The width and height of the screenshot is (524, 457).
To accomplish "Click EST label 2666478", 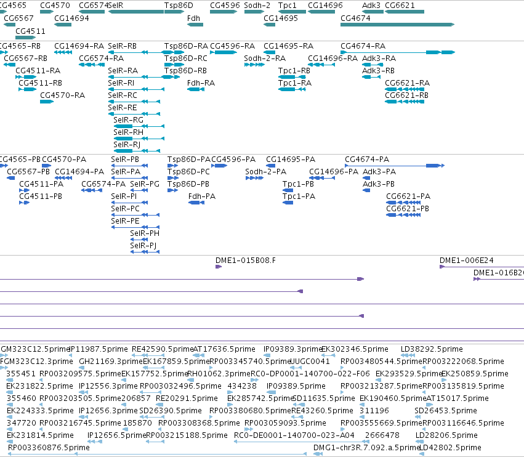I will [x=382, y=435].
